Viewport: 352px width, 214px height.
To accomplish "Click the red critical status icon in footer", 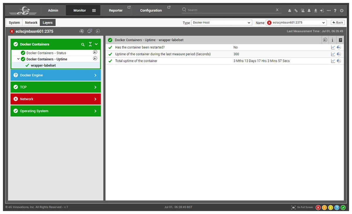I will [x=318, y=208].
